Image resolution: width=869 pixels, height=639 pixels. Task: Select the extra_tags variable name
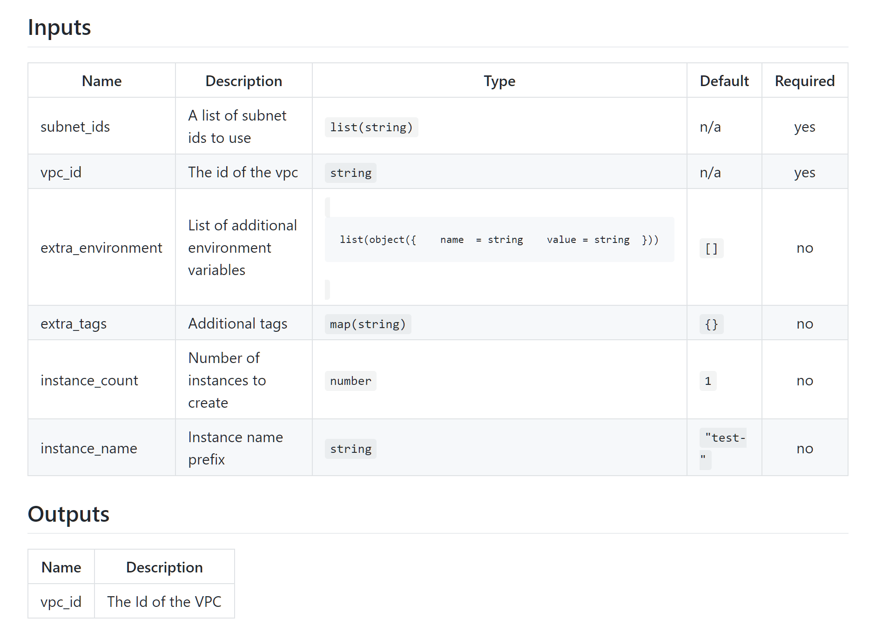point(74,323)
